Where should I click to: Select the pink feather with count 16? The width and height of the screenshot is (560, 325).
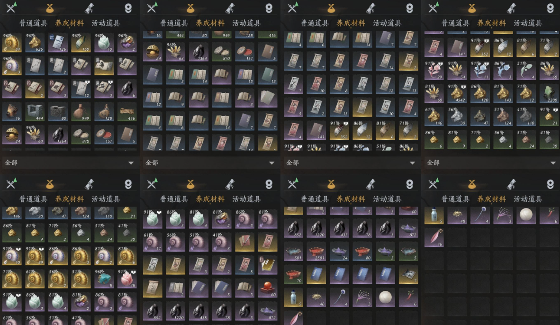click(x=434, y=238)
